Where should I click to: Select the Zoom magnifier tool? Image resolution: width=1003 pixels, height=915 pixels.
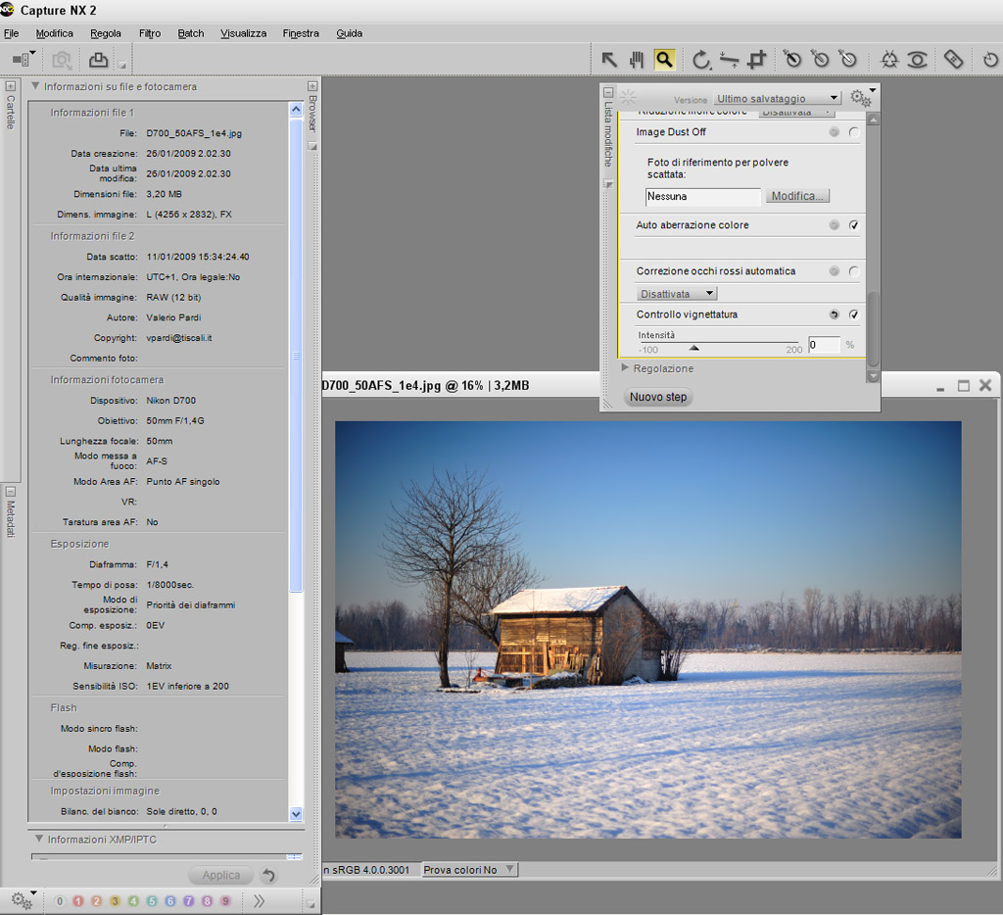[665, 60]
